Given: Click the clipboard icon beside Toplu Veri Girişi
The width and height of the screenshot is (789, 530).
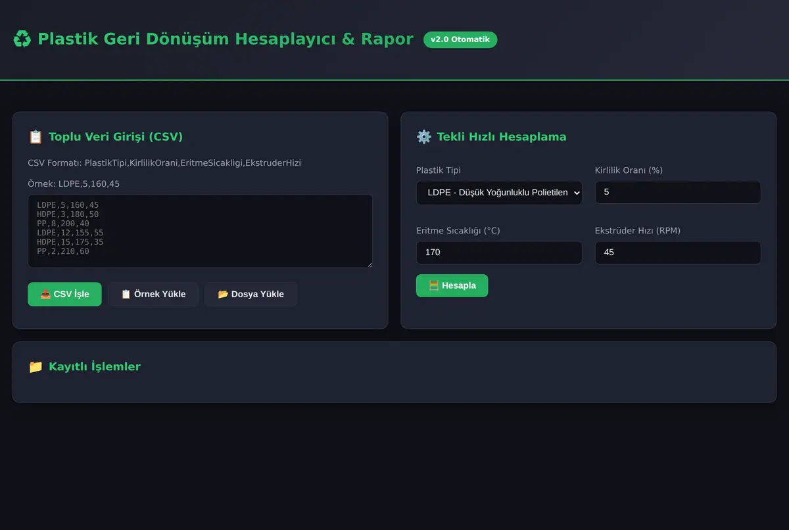Looking at the screenshot, I should [36, 137].
